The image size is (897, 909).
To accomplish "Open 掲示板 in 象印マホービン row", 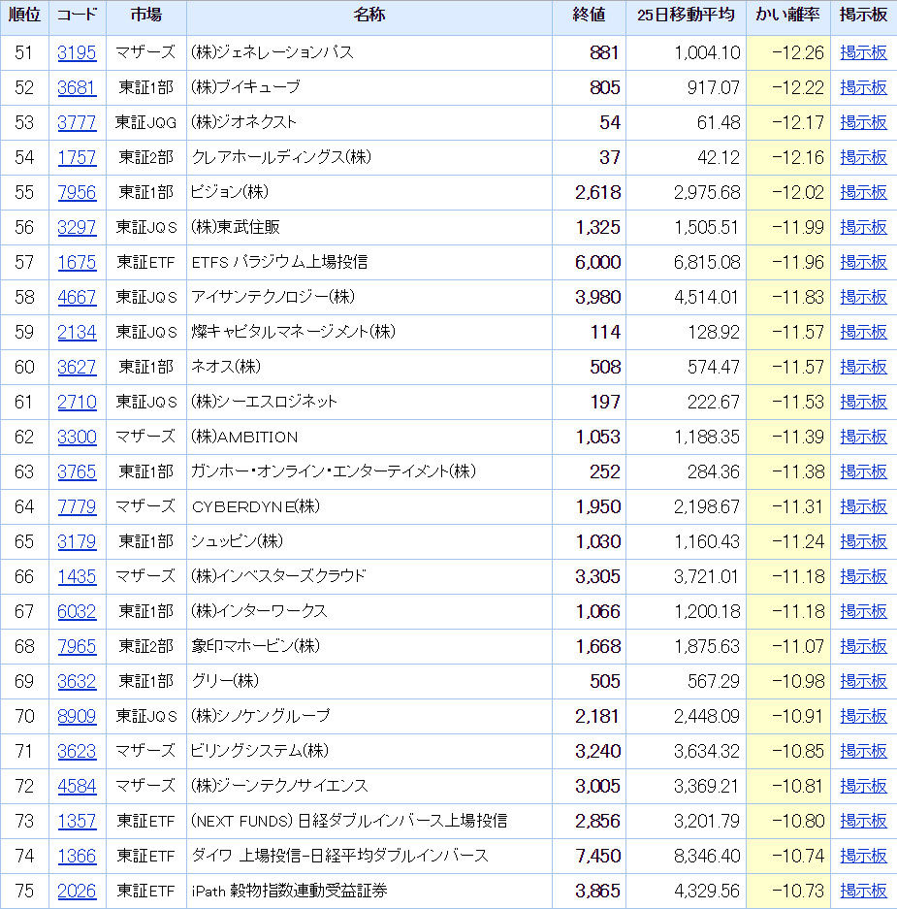I will tap(863, 646).
